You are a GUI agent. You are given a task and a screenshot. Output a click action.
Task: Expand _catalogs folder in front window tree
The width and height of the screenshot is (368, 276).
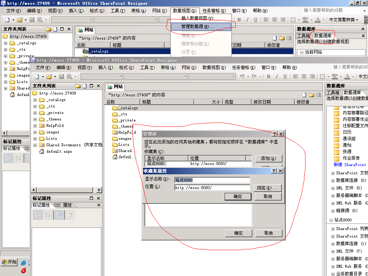[x=35, y=100]
